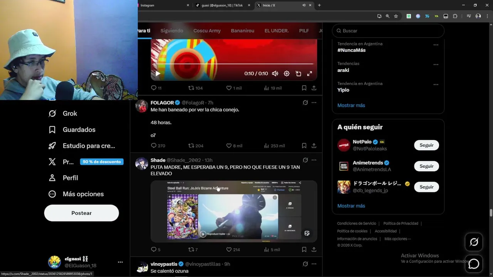Expand the video to fullscreen
The image size is (493, 277).
click(x=309, y=73)
